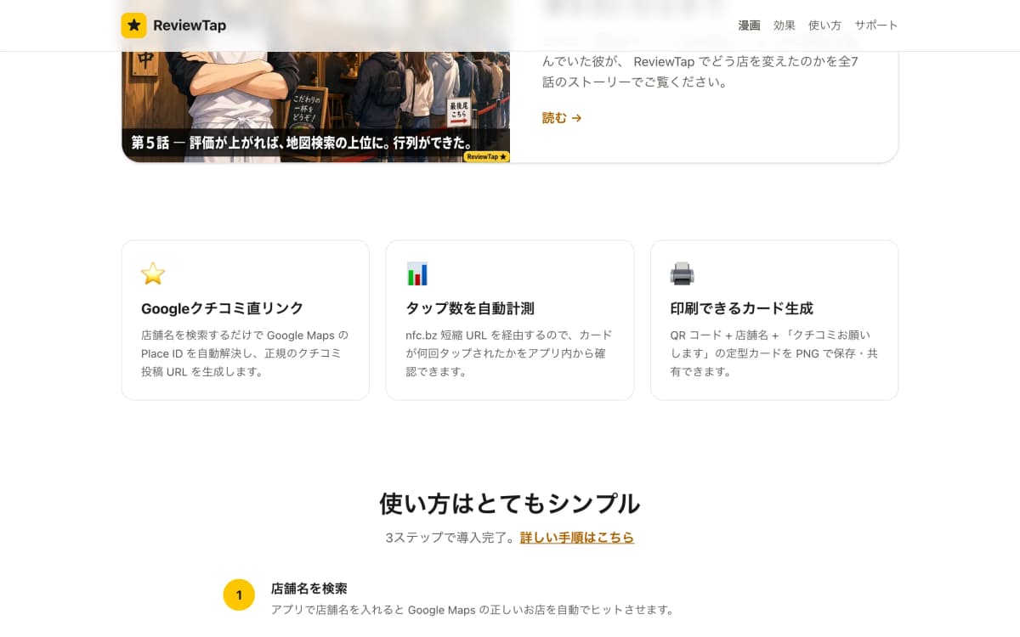1020x637 pixels.
Task: Click the 店舗名を検索 step title
Action: coord(309,588)
